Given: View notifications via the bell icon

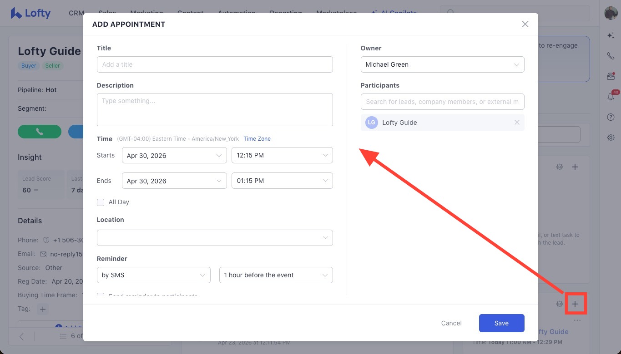Looking at the screenshot, I should [x=611, y=96].
